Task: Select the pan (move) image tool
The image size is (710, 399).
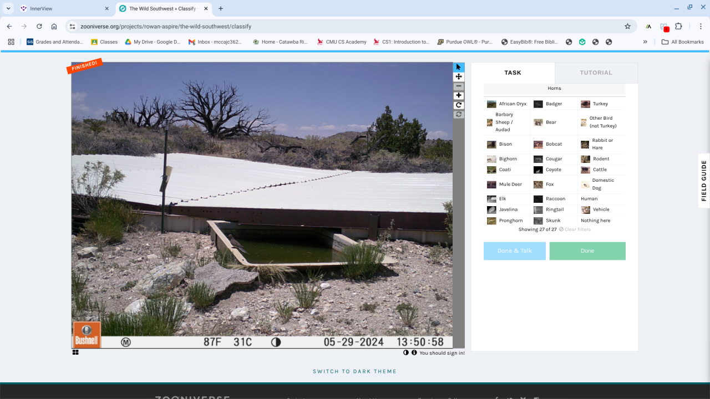Action: tap(459, 76)
